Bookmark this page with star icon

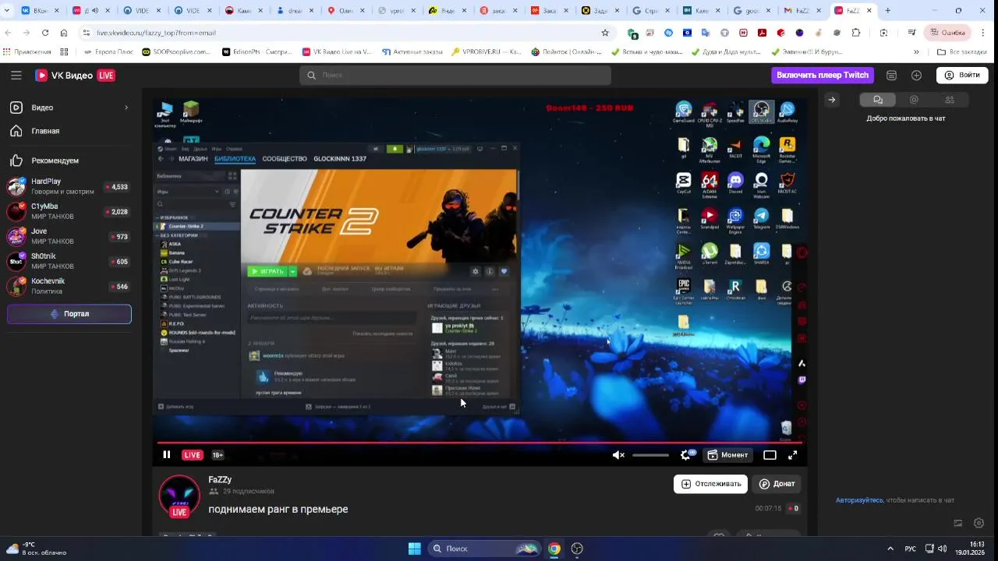[x=604, y=33]
